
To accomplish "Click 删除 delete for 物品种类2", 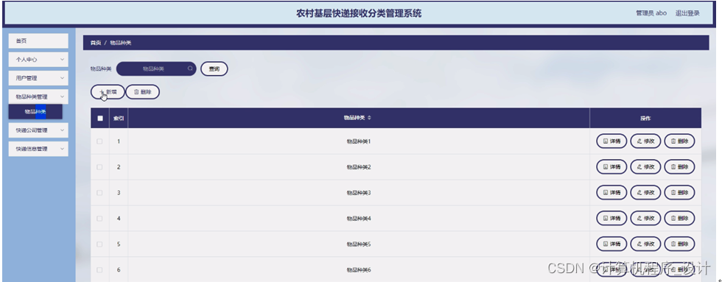I will tap(679, 167).
